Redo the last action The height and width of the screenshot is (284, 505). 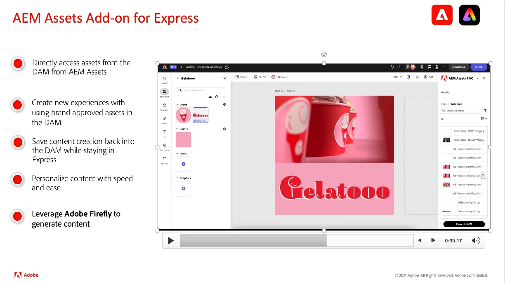click(x=399, y=67)
